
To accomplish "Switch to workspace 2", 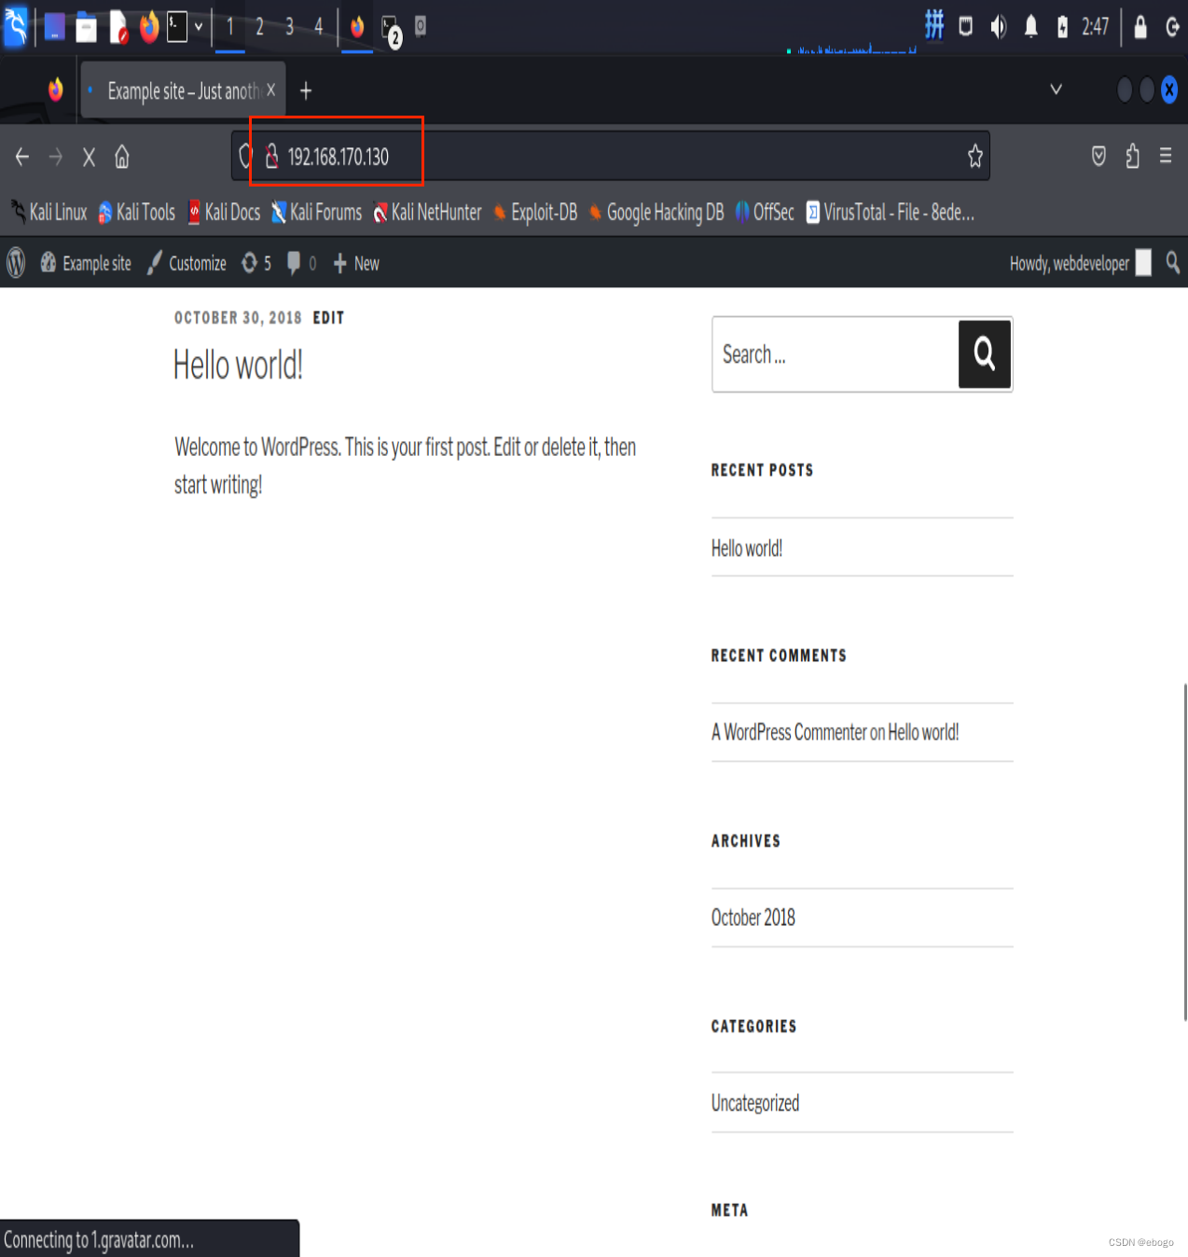I will 260,27.
